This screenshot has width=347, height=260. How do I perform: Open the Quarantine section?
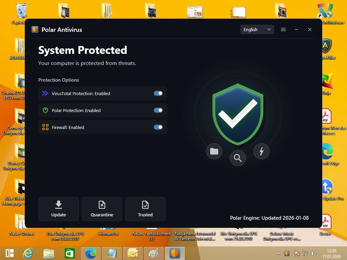coord(102,209)
